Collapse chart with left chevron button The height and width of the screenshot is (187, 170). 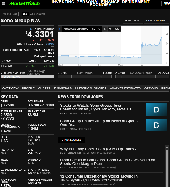click(60, 29)
